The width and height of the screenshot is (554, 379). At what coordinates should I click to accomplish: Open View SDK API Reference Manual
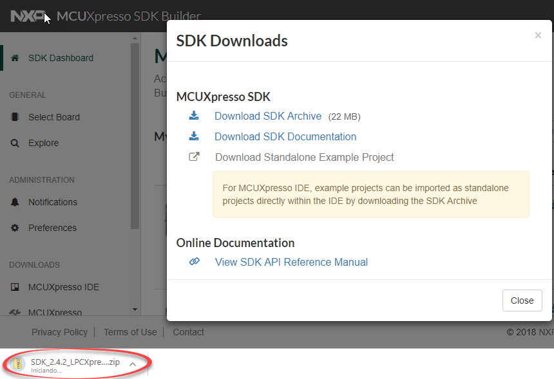pyautogui.click(x=291, y=262)
